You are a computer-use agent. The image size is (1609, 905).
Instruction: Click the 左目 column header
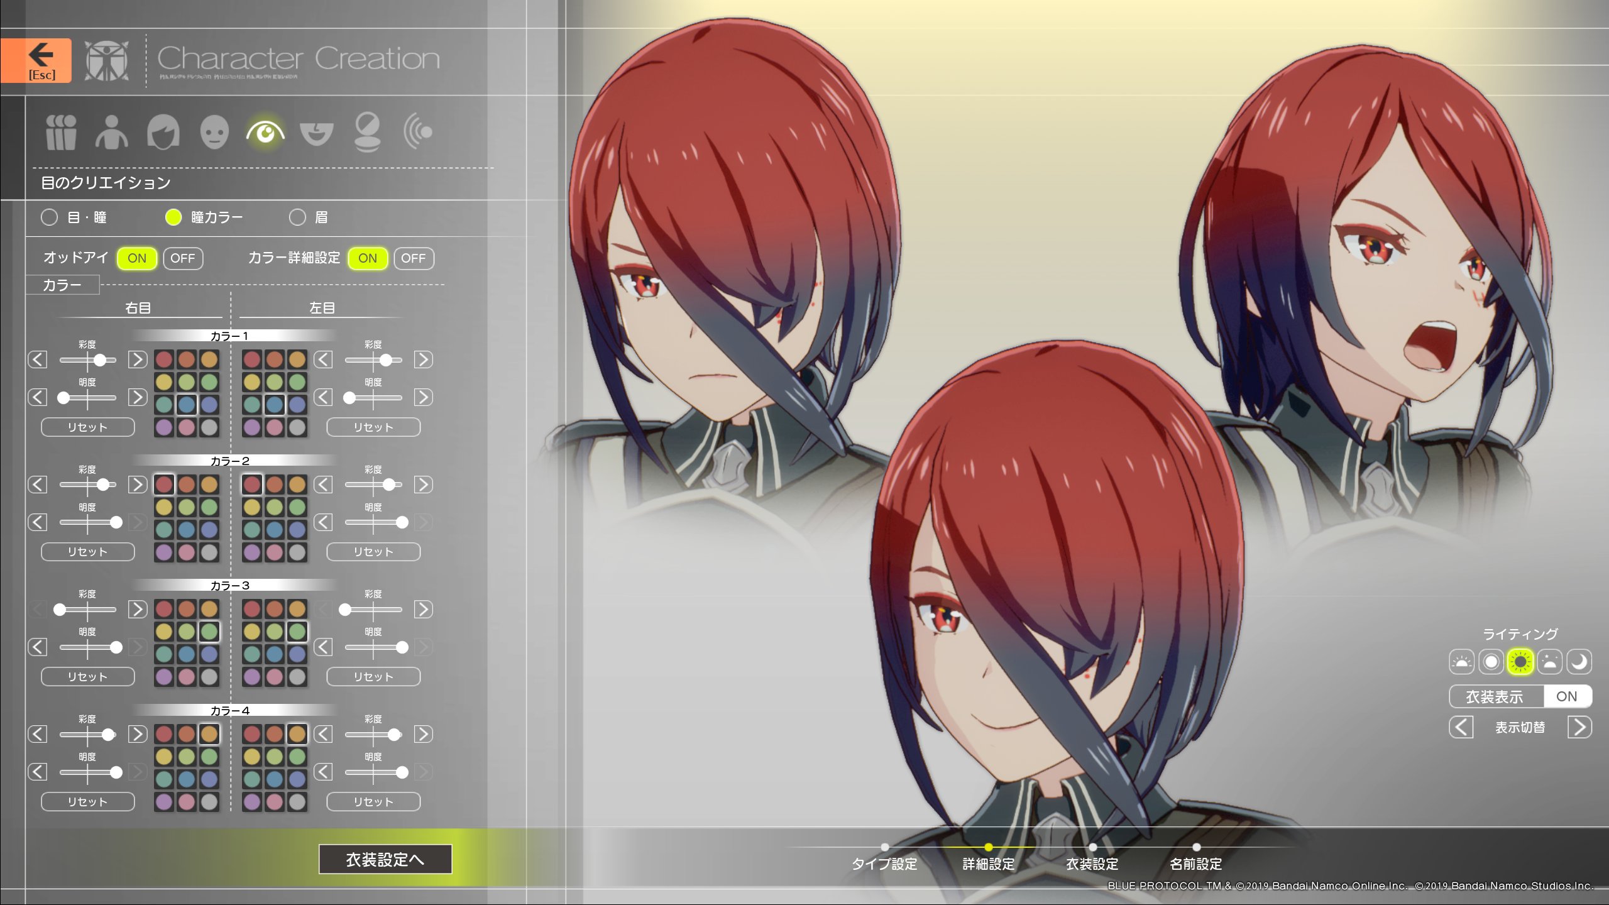tap(322, 308)
